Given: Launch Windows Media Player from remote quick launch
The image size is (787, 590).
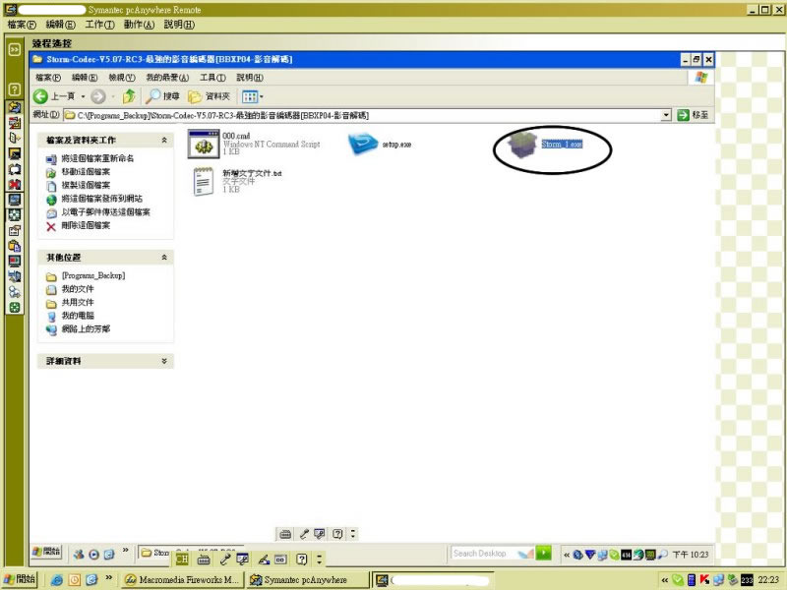Looking at the screenshot, I should pyautogui.click(x=93, y=555).
